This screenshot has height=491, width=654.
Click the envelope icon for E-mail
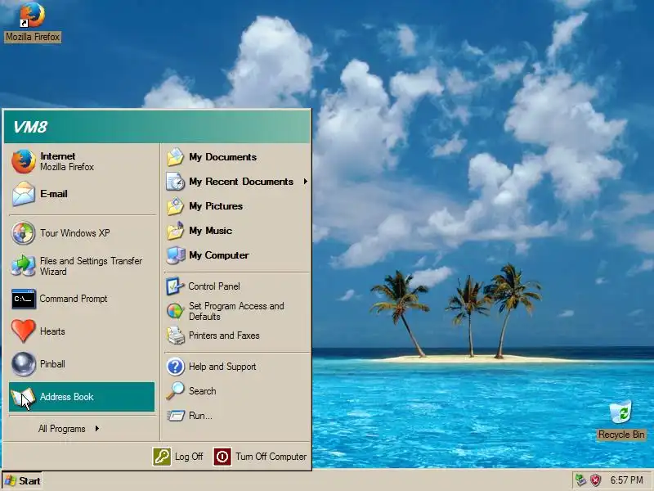[x=24, y=194]
